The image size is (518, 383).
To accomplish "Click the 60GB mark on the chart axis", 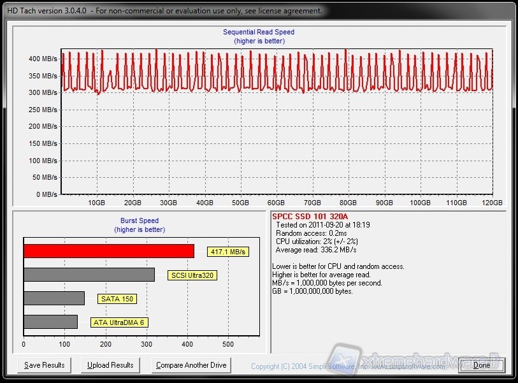I will pos(276,203).
